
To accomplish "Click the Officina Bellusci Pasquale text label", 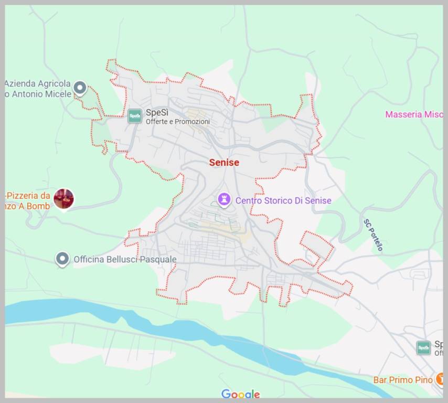I will (125, 259).
